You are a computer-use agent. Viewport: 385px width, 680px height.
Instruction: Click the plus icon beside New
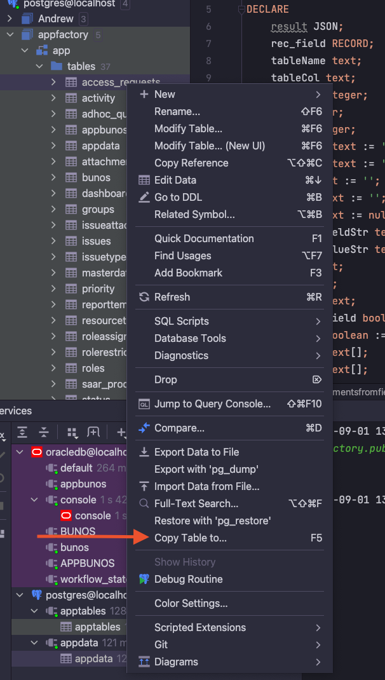(x=144, y=94)
